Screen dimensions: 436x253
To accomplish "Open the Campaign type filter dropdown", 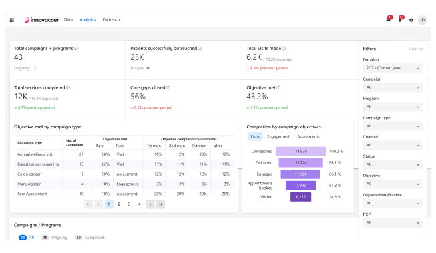I will click(393, 126).
